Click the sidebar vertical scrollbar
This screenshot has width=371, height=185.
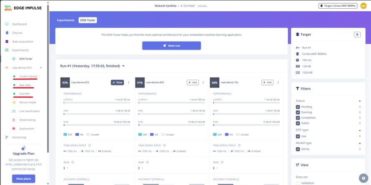48,78
